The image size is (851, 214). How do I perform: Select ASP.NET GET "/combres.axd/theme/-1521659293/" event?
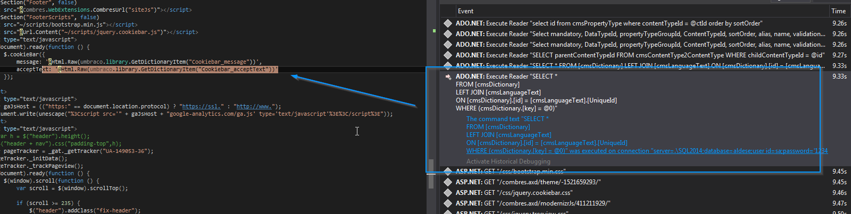pos(528,182)
